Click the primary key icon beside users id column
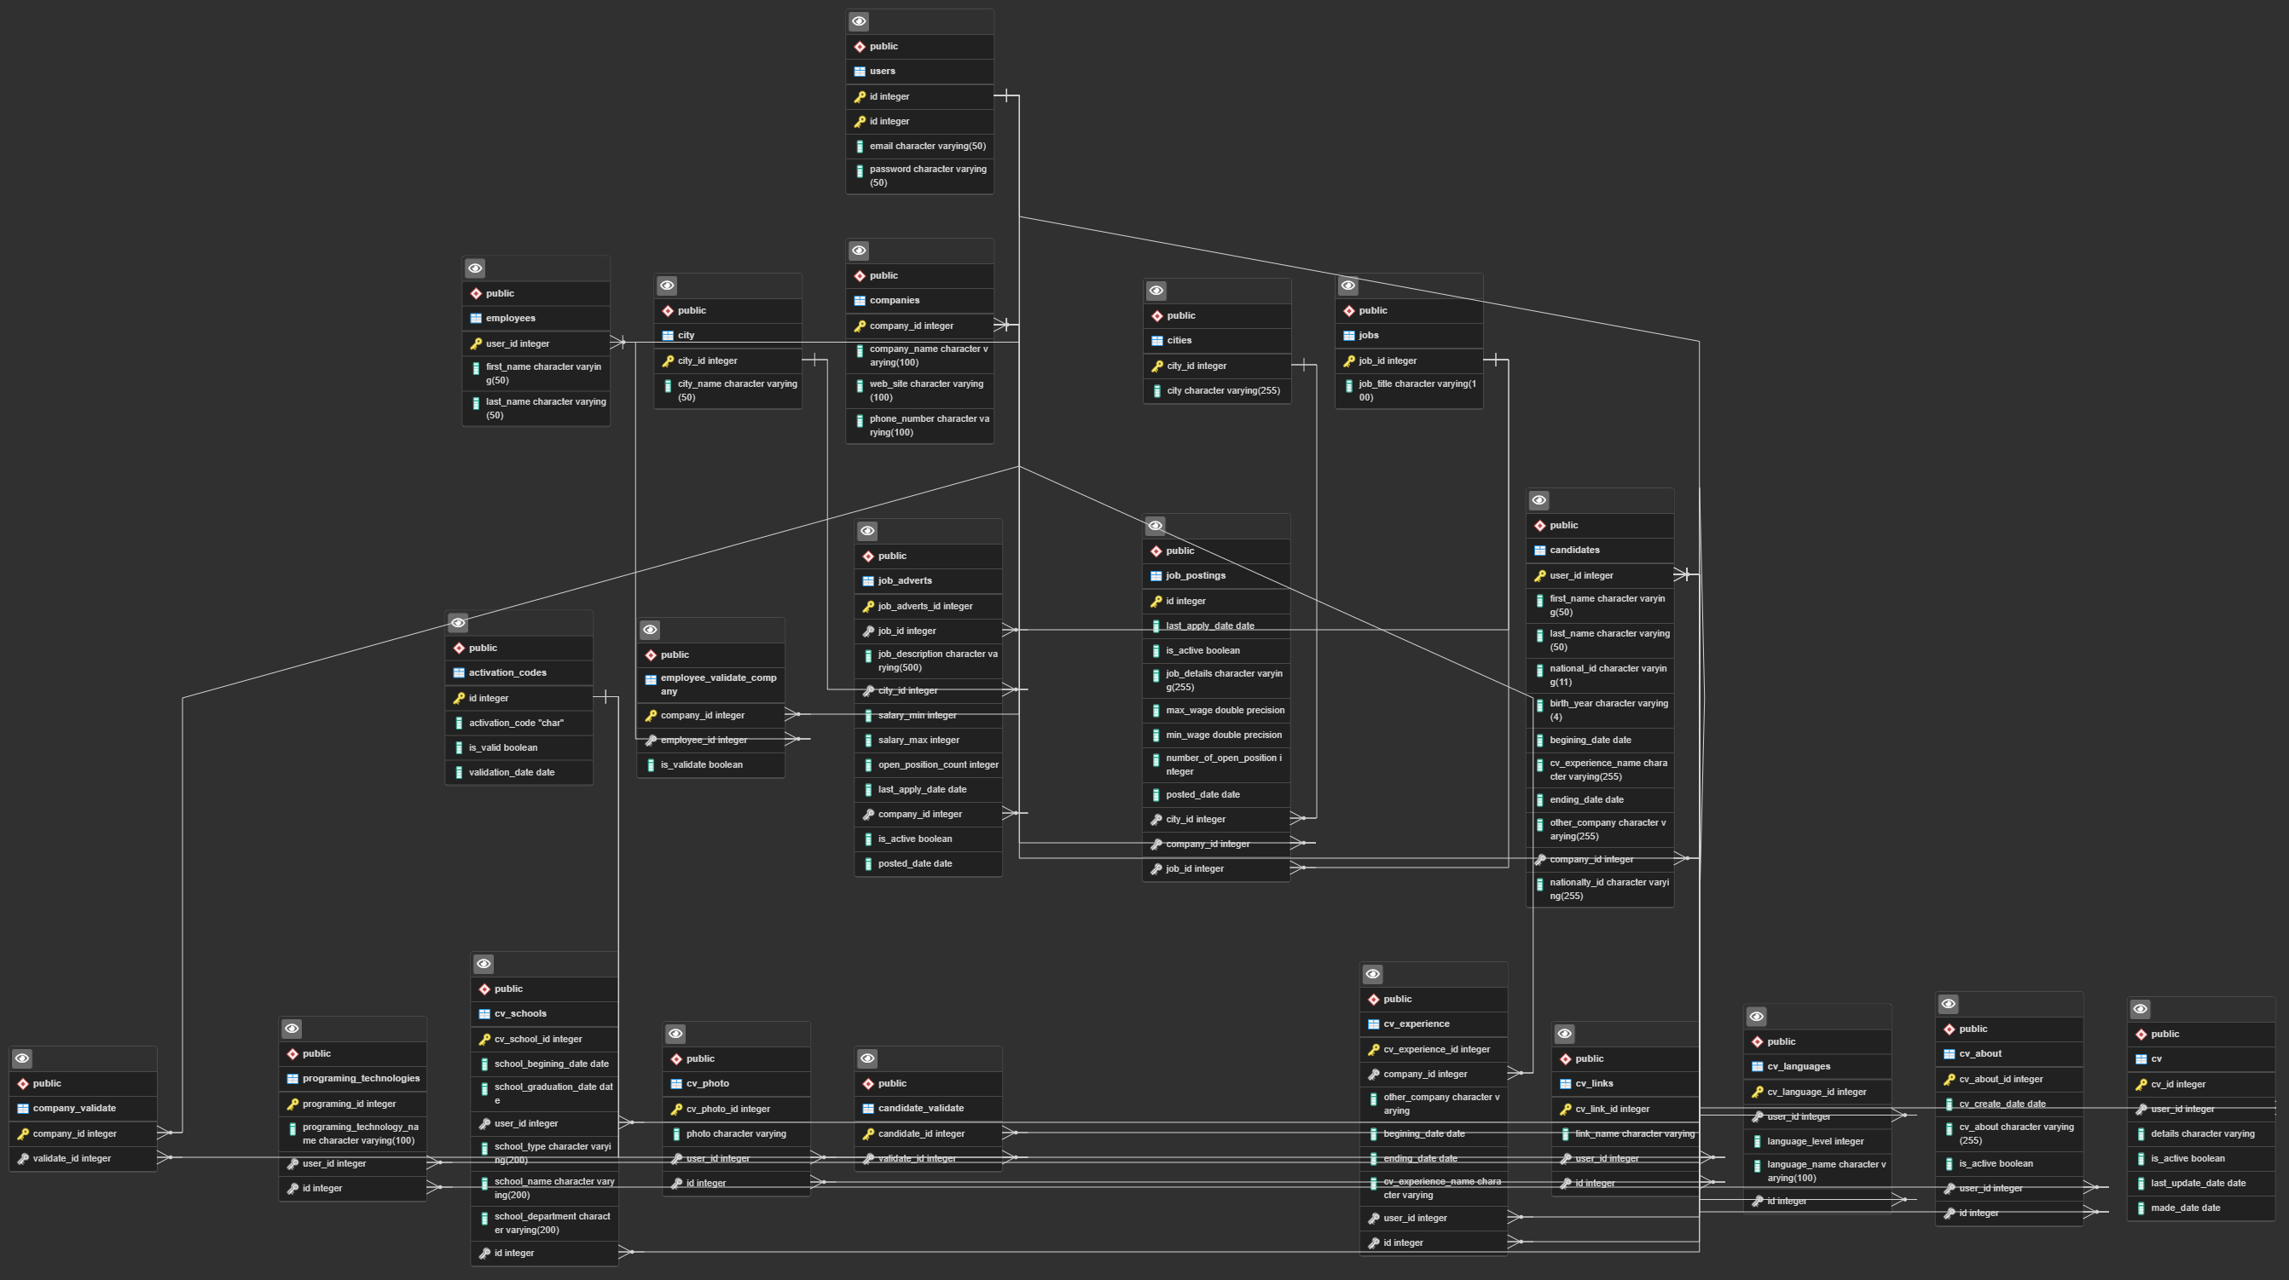The image size is (2289, 1280). (861, 95)
